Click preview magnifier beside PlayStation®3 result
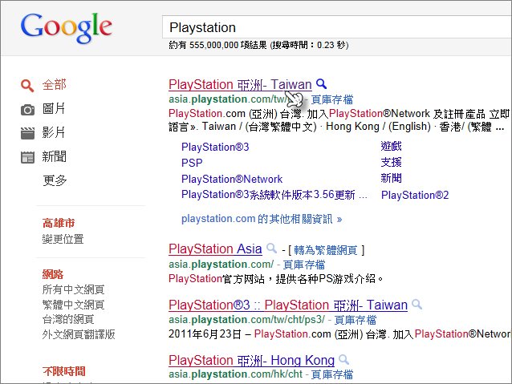The height and width of the screenshot is (384, 512). pyautogui.click(x=417, y=305)
